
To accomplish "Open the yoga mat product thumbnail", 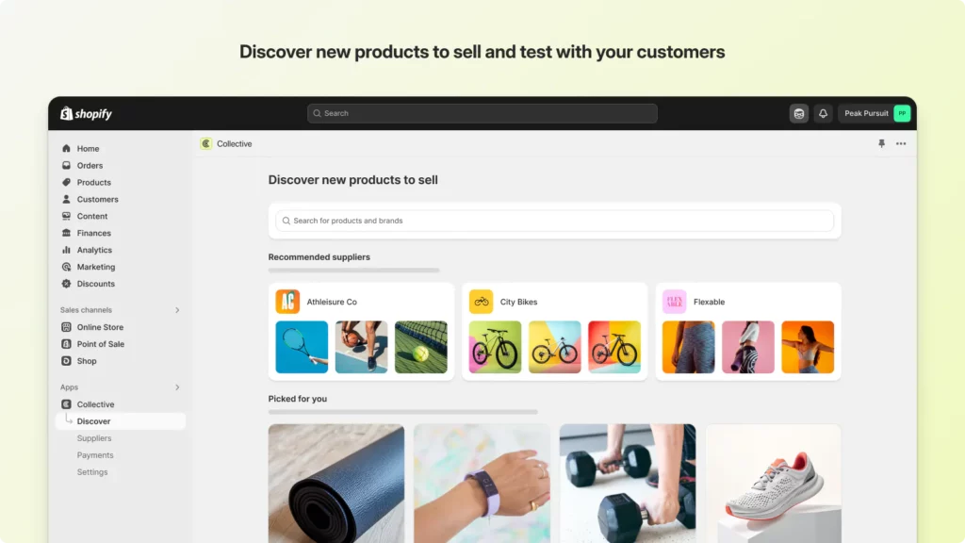I will pyautogui.click(x=336, y=484).
